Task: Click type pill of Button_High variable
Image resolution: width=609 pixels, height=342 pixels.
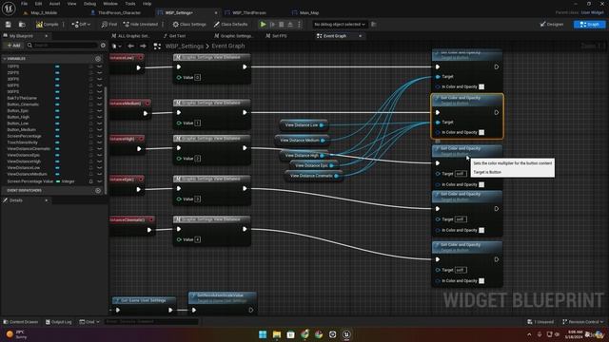Action: coord(57,117)
